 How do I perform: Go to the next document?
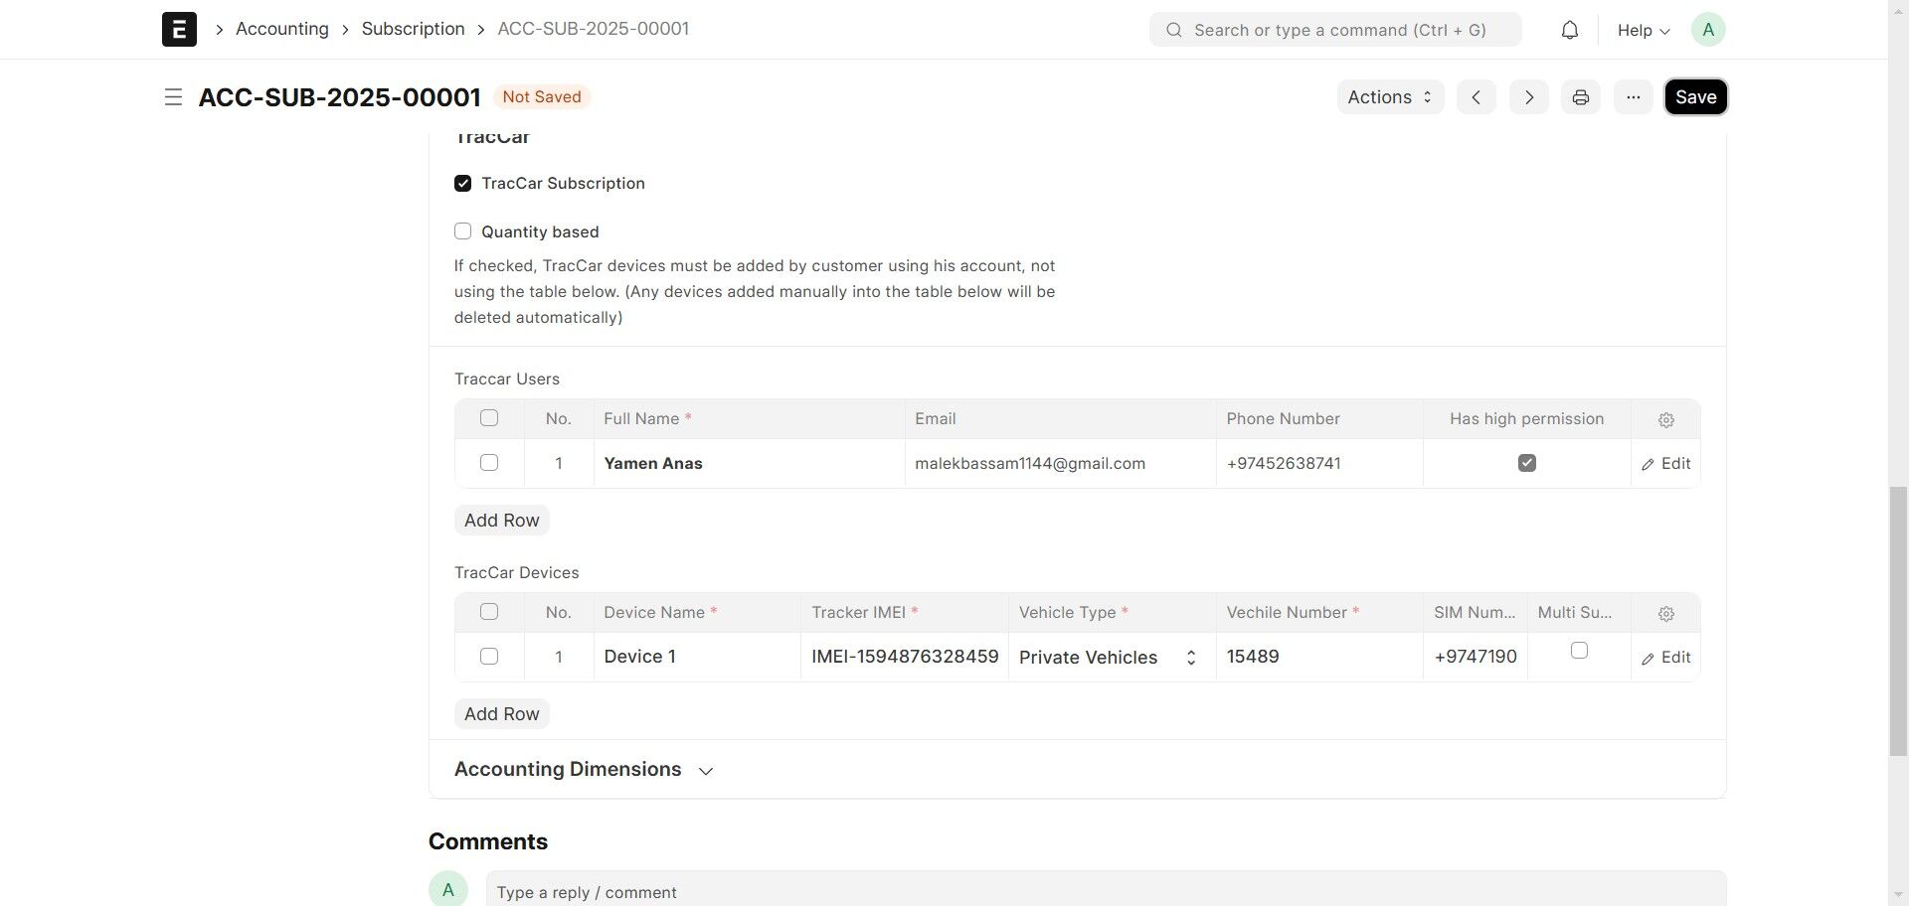click(x=1529, y=97)
